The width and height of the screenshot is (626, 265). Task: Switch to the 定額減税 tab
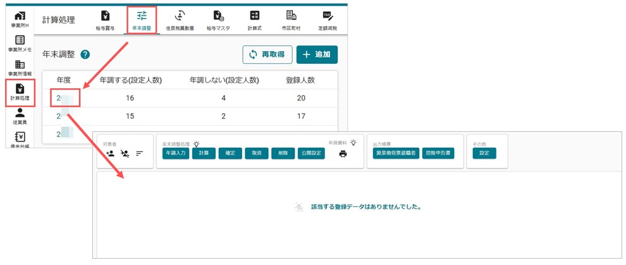click(x=328, y=20)
